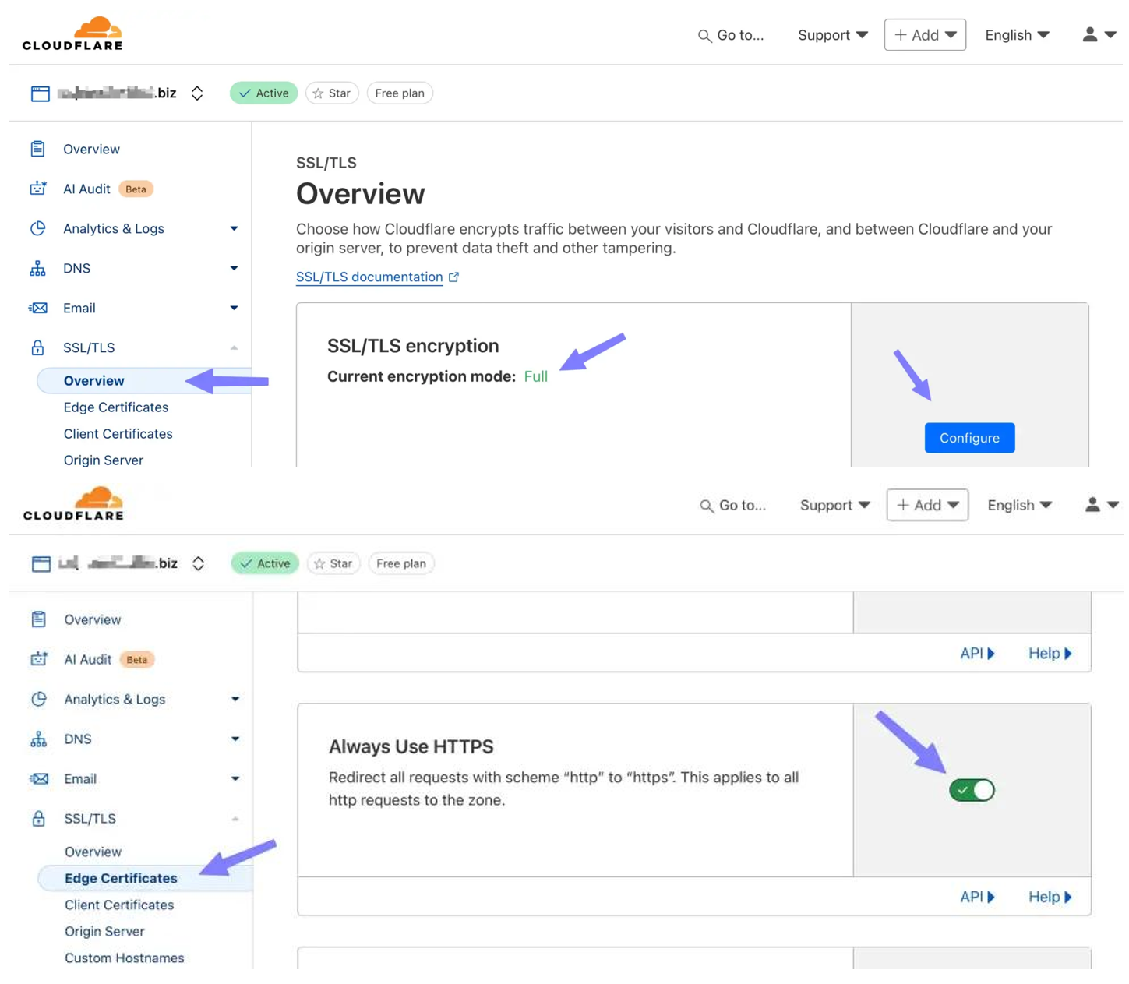
Task: Click DNS network icon in bottom sidebar
Action: pos(38,739)
